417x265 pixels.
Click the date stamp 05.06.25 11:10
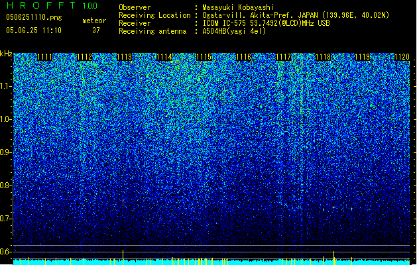(x=34, y=30)
